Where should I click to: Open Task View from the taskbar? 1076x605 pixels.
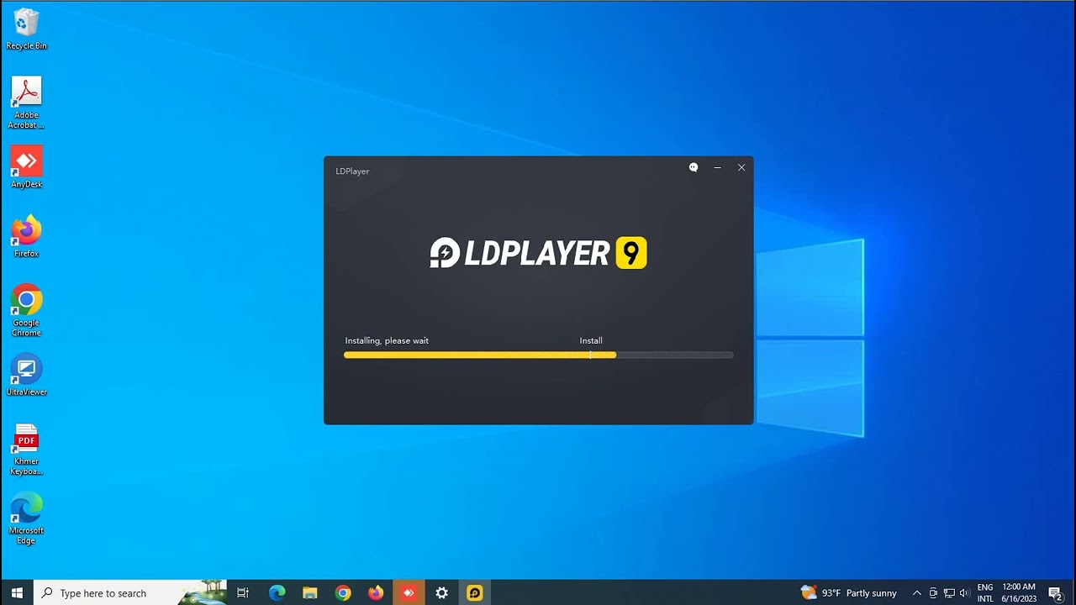click(243, 592)
